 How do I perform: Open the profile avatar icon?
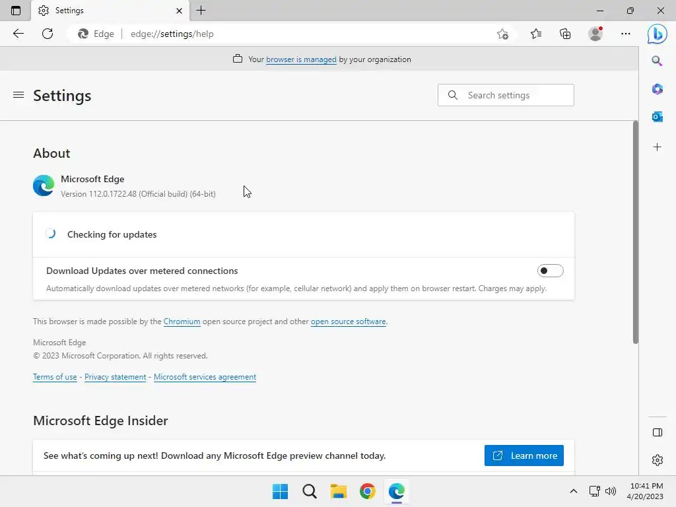point(595,34)
